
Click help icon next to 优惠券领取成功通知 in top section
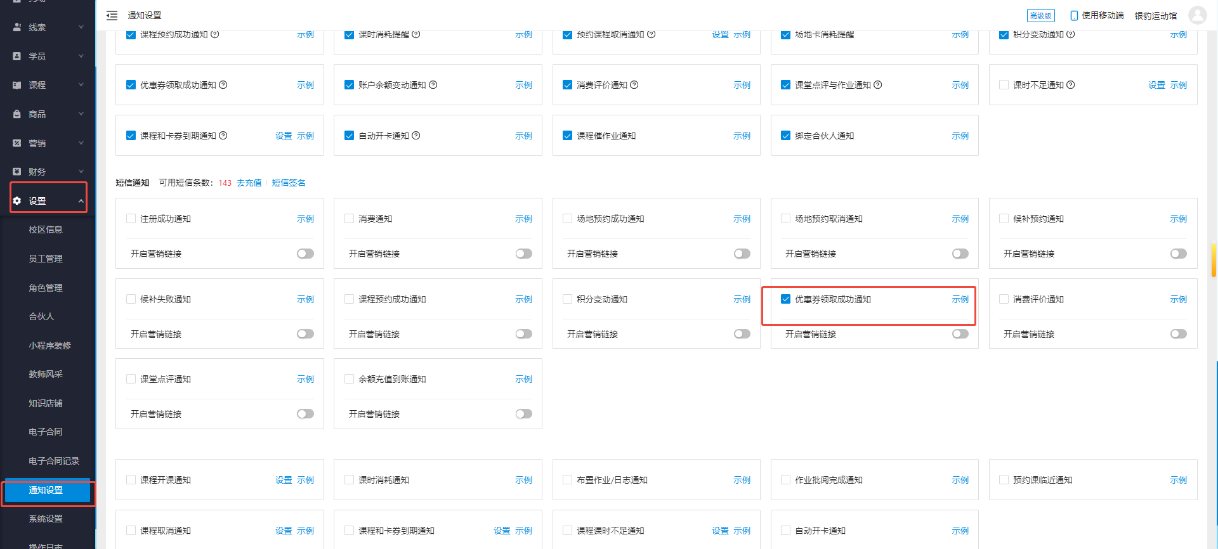(223, 85)
